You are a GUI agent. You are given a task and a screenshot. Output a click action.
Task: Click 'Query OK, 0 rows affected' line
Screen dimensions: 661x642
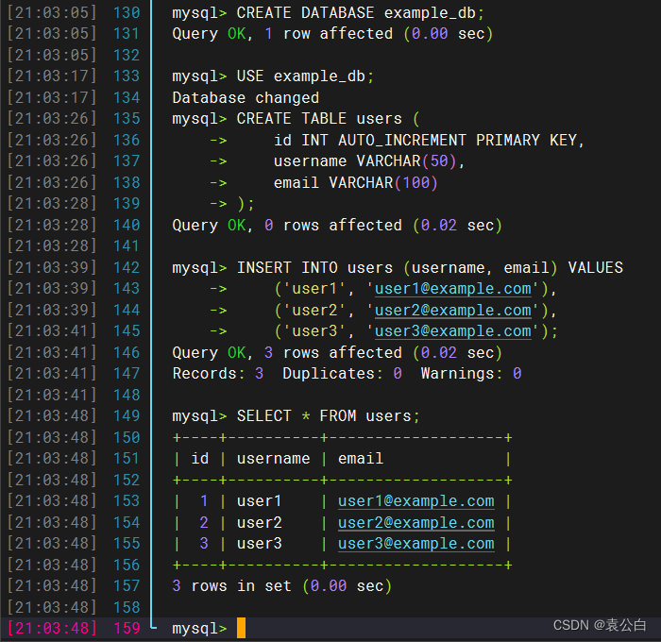[x=337, y=226]
